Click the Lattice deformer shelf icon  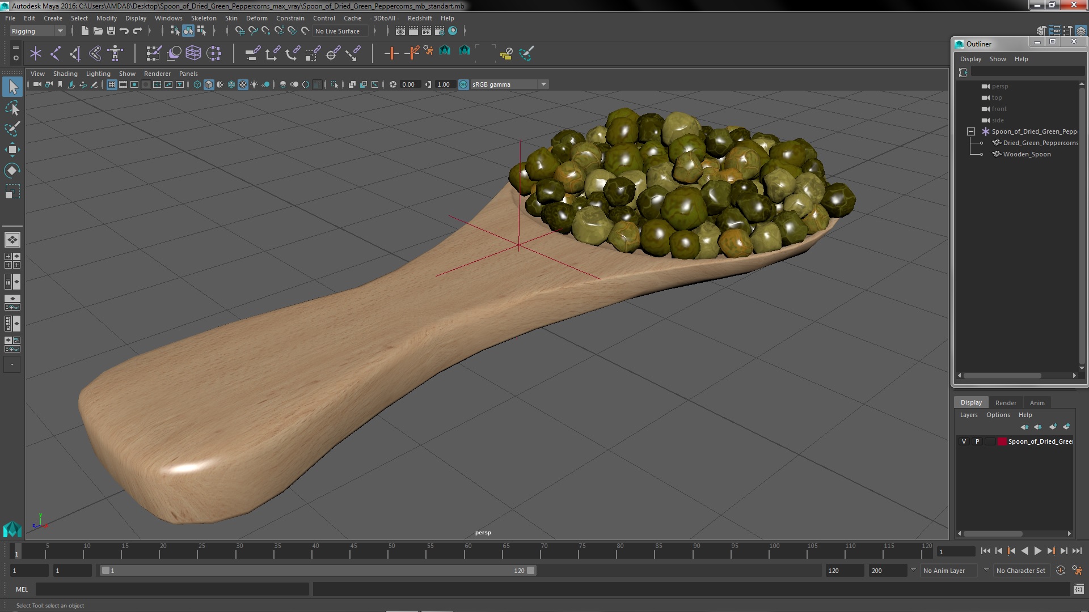pyautogui.click(x=193, y=54)
